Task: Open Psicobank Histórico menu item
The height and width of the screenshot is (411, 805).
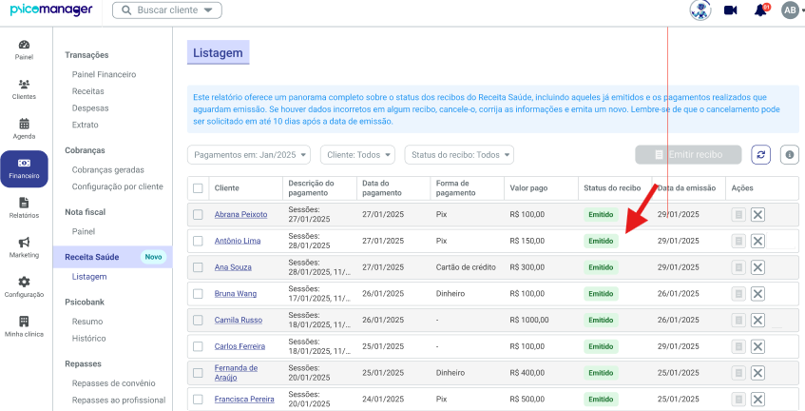Action: pos(88,338)
